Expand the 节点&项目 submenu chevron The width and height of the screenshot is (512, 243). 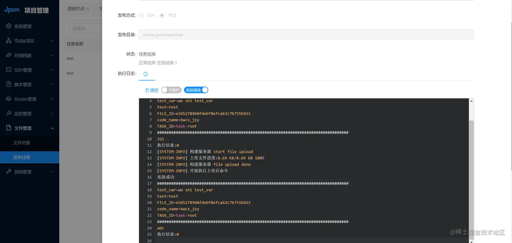coord(53,41)
